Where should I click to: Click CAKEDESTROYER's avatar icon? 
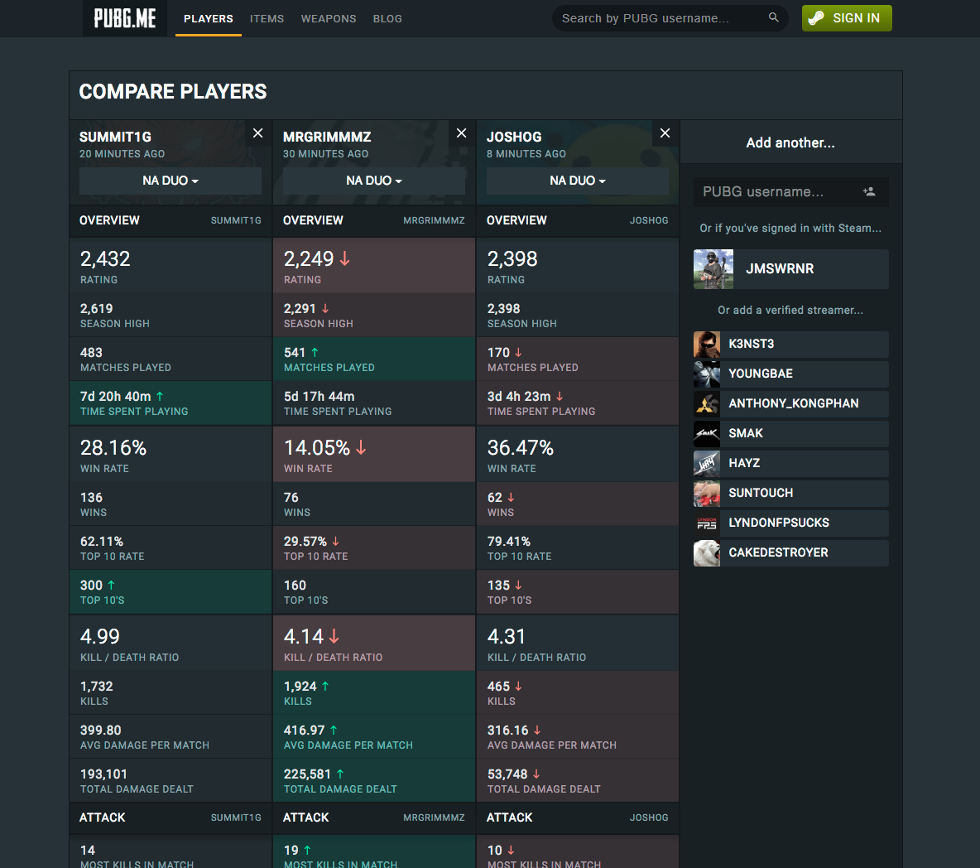[707, 552]
